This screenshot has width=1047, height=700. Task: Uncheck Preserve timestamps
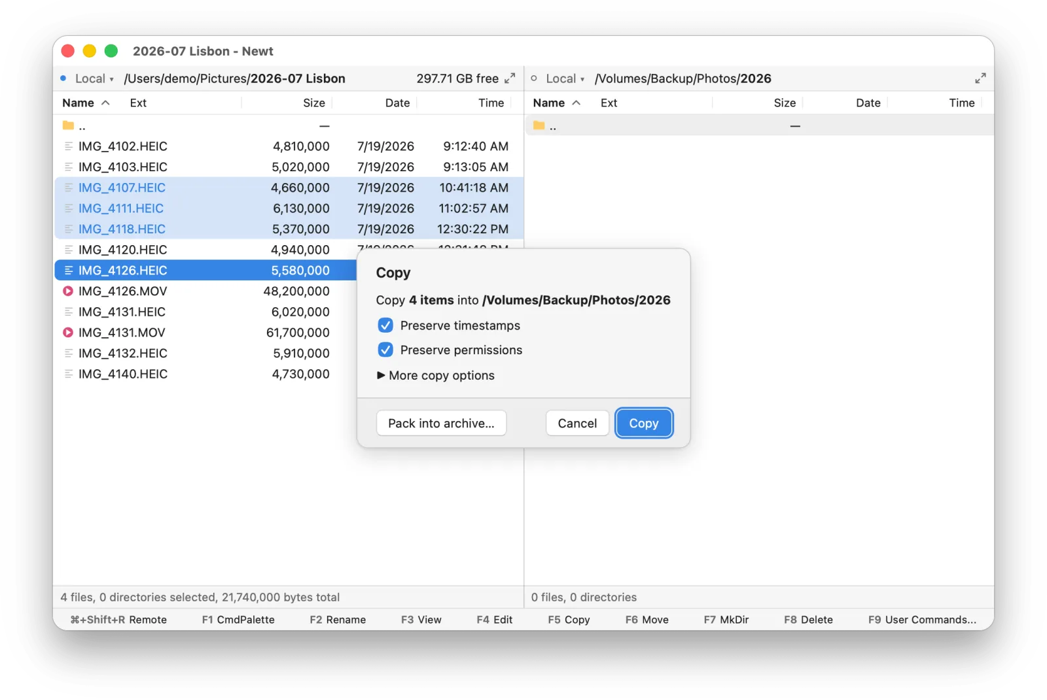pos(385,325)
